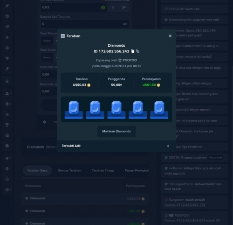233x225 pixels.
Task: Switch to Semua Taruhan tab
Action: coord(69,170)
